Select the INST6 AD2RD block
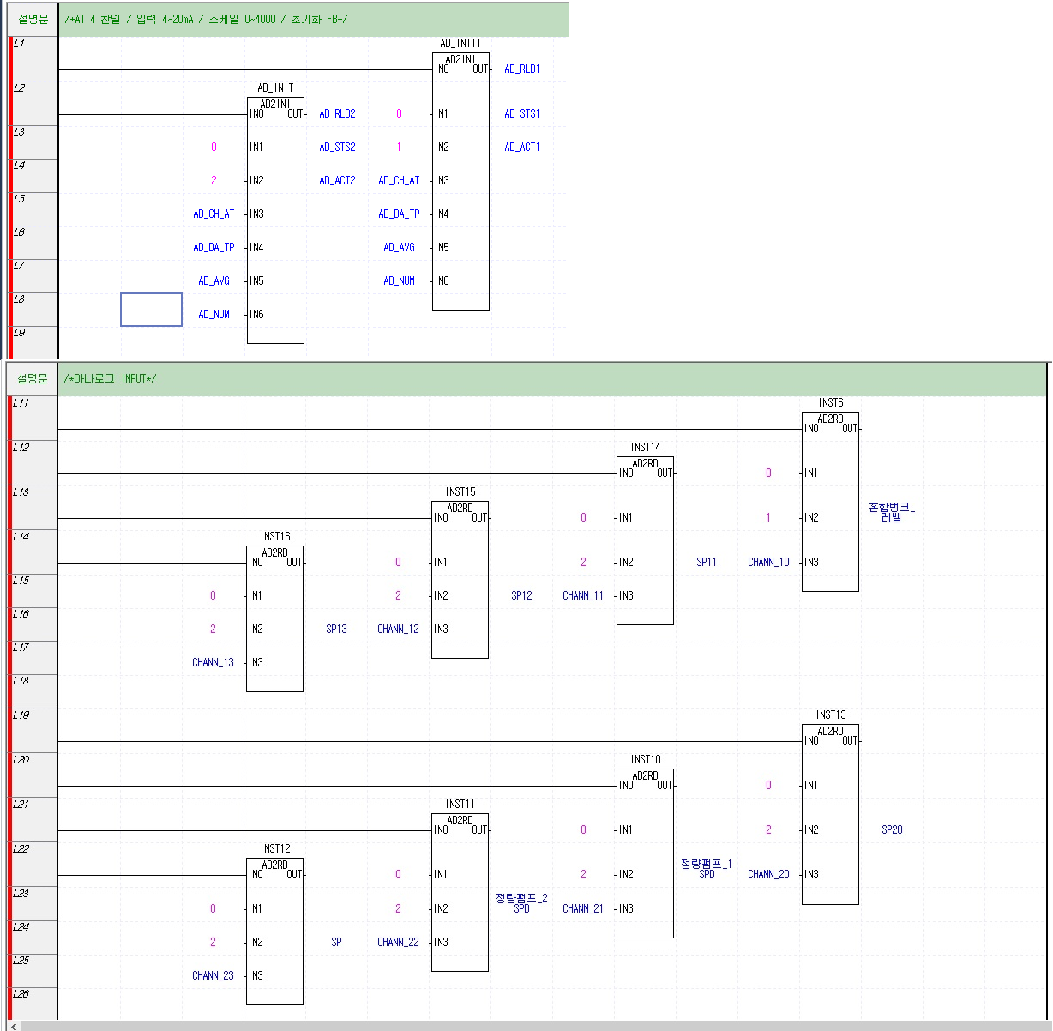Image resolution: width=1053 pixels, height=1031 pixels. (830, 502)
